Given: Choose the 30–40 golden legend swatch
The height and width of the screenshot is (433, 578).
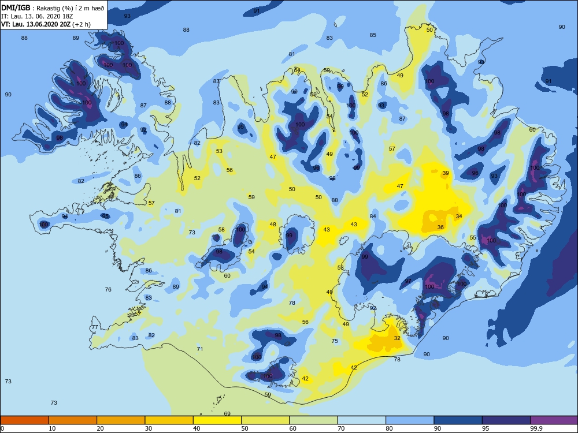Looking at the screenshot, I should (169, 420).
